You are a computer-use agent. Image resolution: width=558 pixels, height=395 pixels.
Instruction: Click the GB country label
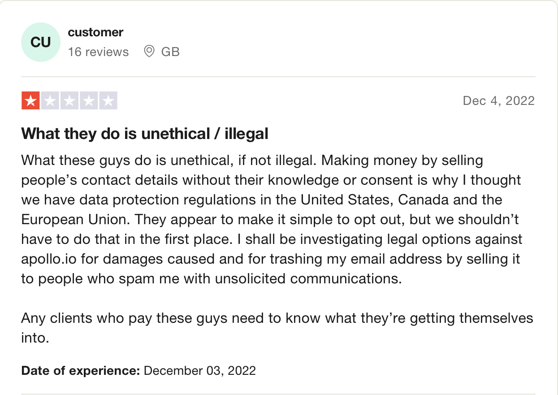[170, 52]
